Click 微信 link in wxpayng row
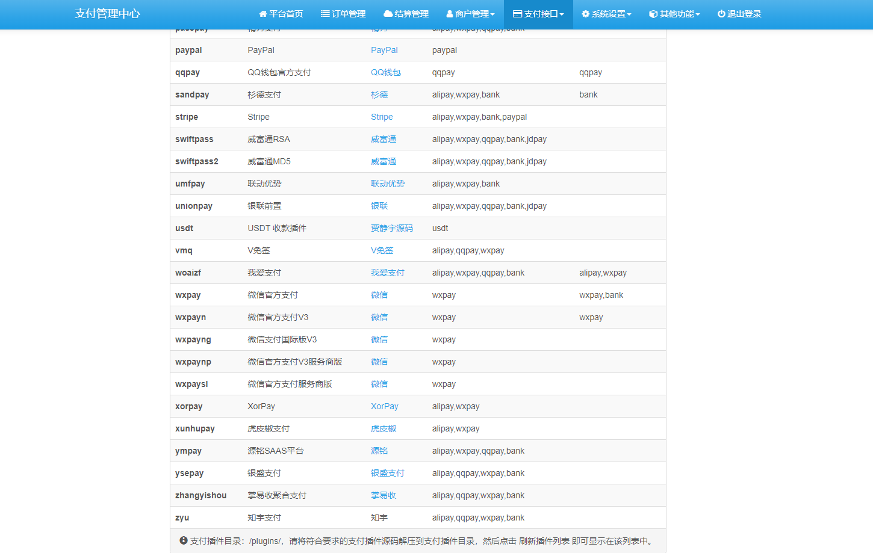 379,339
